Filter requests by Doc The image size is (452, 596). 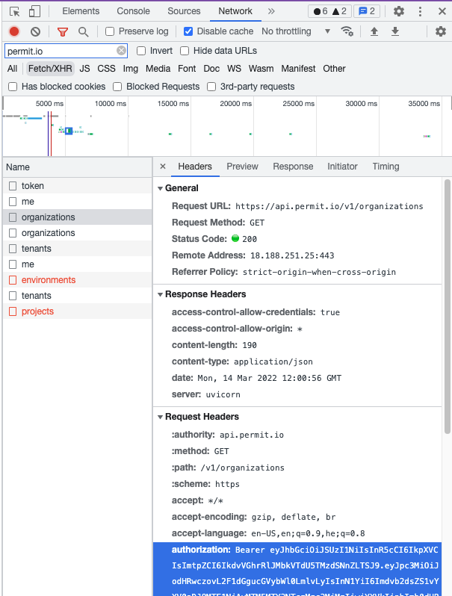tap(211, 69)
